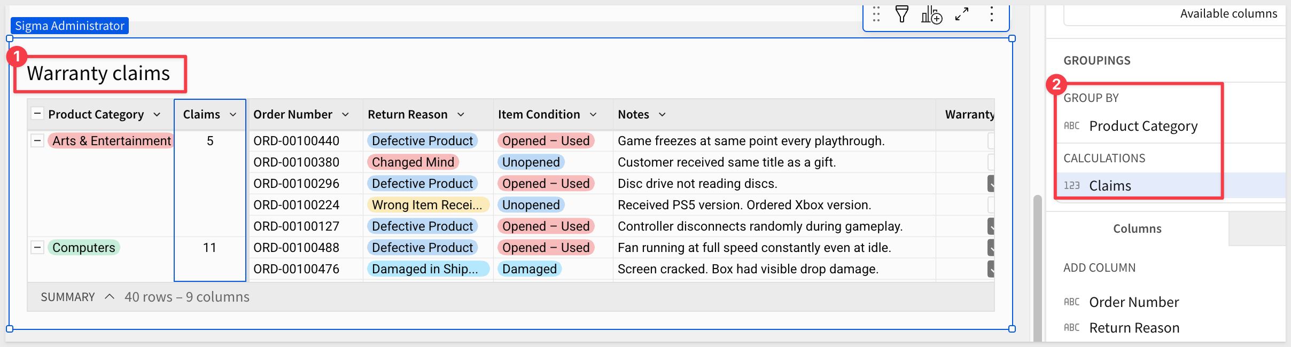
Task: Open the Return Reason column dropdown
Action: click(461, 115)
